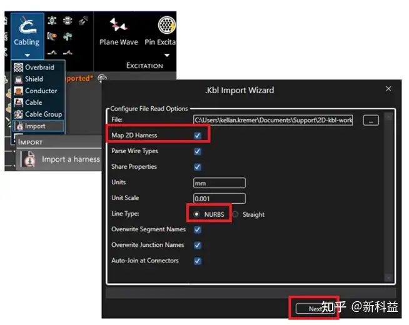Click the 'Import a harness' tooltip text
This screenshot has width=409, height=325.
click(x=71, y=159)
